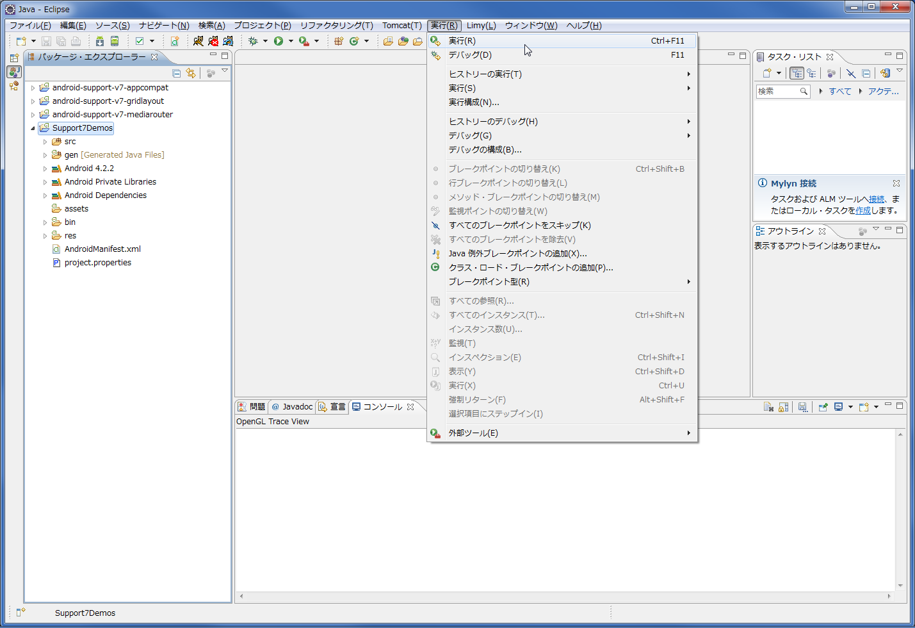Toggle Link with Editor in Package Explorer
Screen dimensions: 915x628
click(191, 73)
